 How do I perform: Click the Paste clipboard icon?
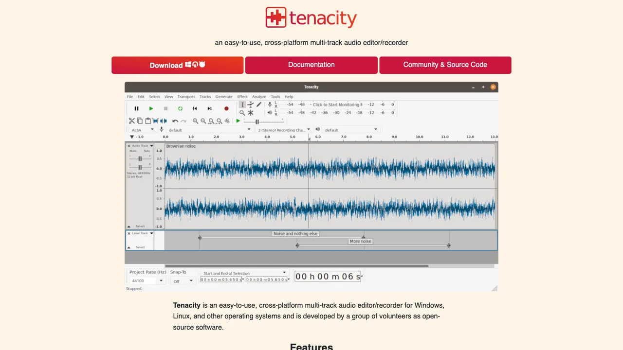148,121
